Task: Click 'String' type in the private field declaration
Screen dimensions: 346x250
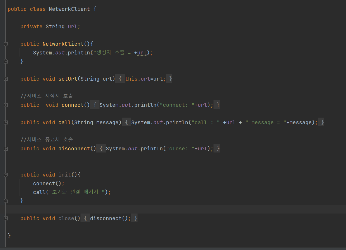Action: (55, 26)
